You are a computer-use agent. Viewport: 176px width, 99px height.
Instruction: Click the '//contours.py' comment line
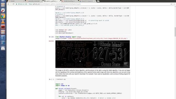click(61, 79)
